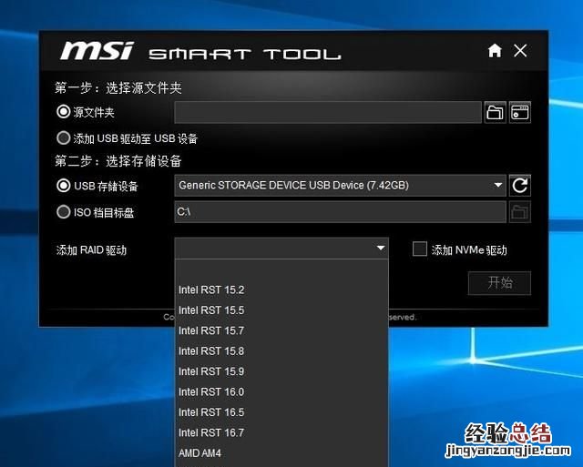Select Intel RST 15.9 entry

click(281, 371)
